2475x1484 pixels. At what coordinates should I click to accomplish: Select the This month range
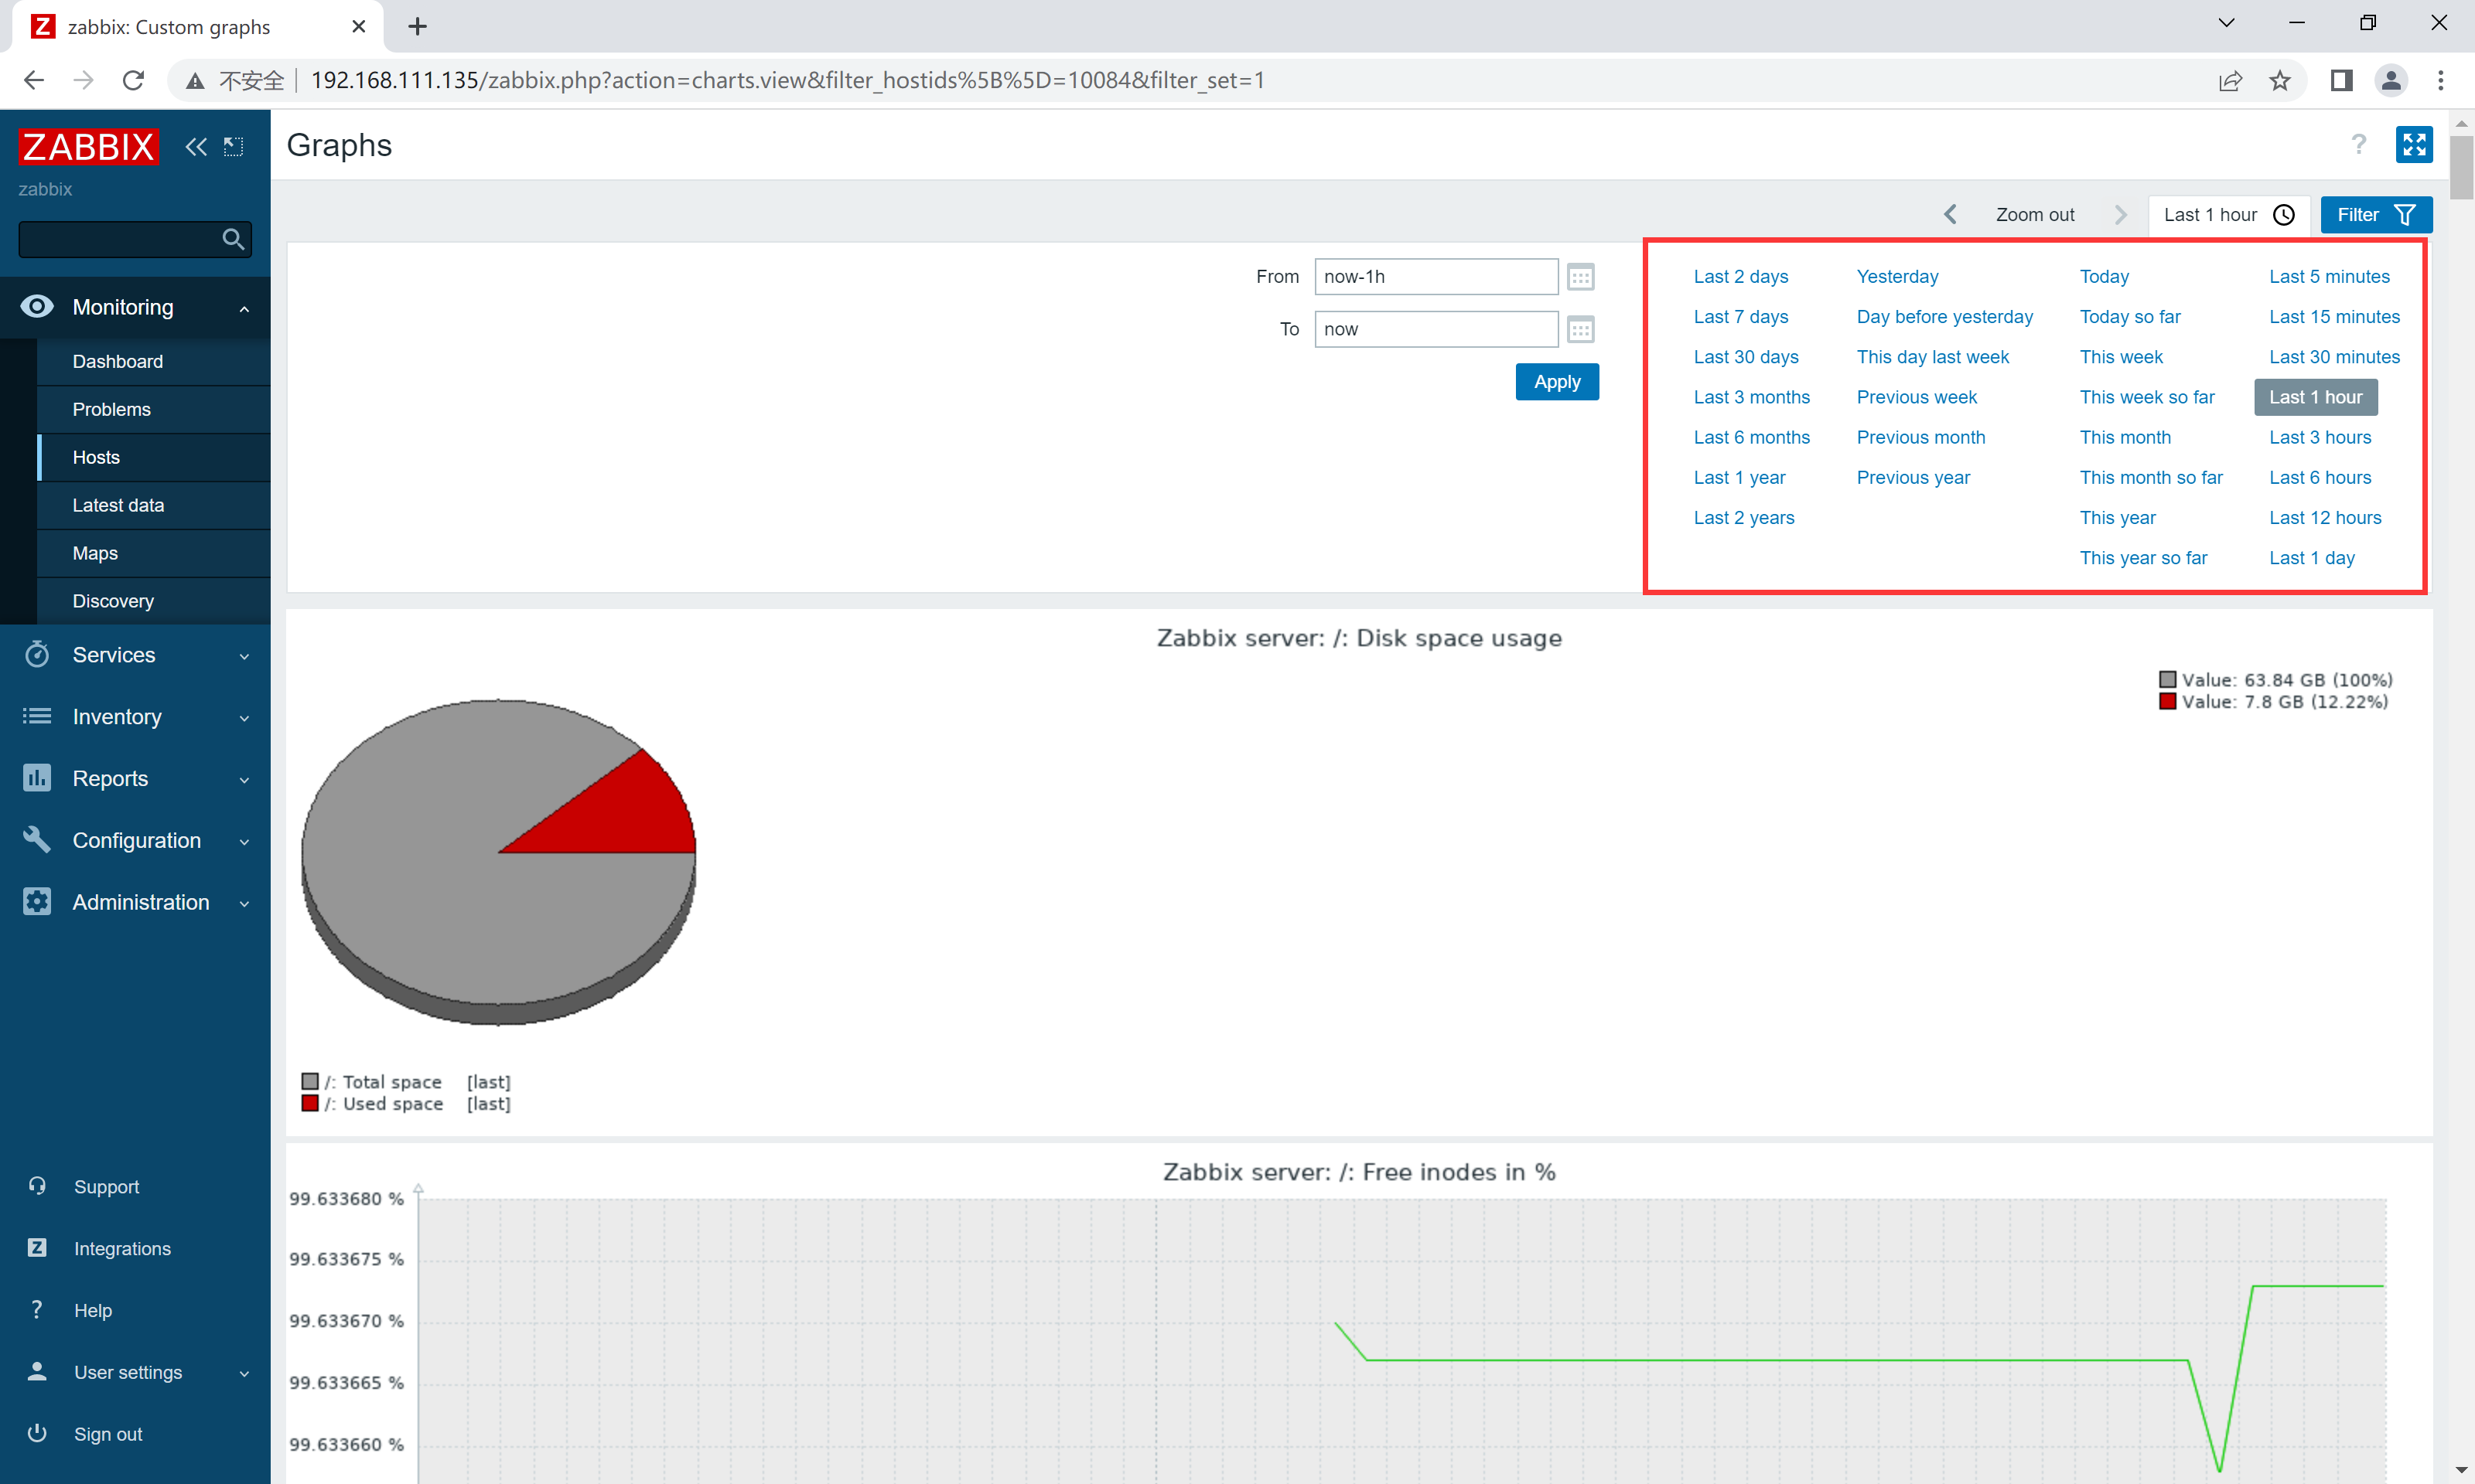pyautogui.click(x=2125, y=437)
